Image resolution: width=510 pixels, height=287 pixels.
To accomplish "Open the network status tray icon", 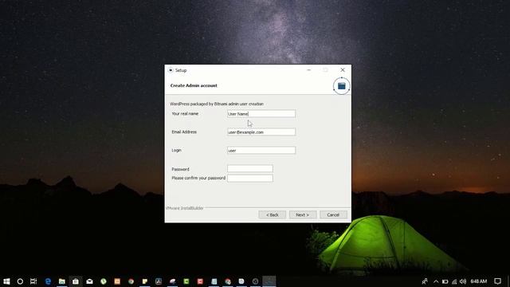I will click(x=454, y=281).
